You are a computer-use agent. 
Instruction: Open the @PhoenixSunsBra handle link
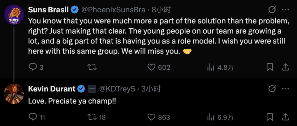pyautogui.click(x=113, y=10)
